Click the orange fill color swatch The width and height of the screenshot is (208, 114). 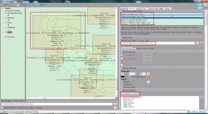point(148,77)
